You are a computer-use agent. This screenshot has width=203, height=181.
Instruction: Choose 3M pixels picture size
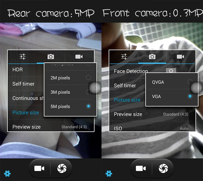tap(70, 92)
